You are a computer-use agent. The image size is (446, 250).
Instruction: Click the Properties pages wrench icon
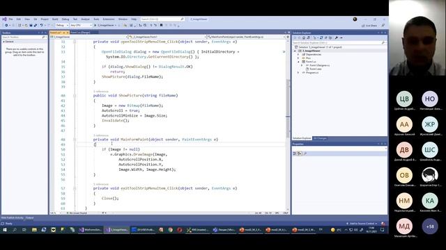coord(305,153)
